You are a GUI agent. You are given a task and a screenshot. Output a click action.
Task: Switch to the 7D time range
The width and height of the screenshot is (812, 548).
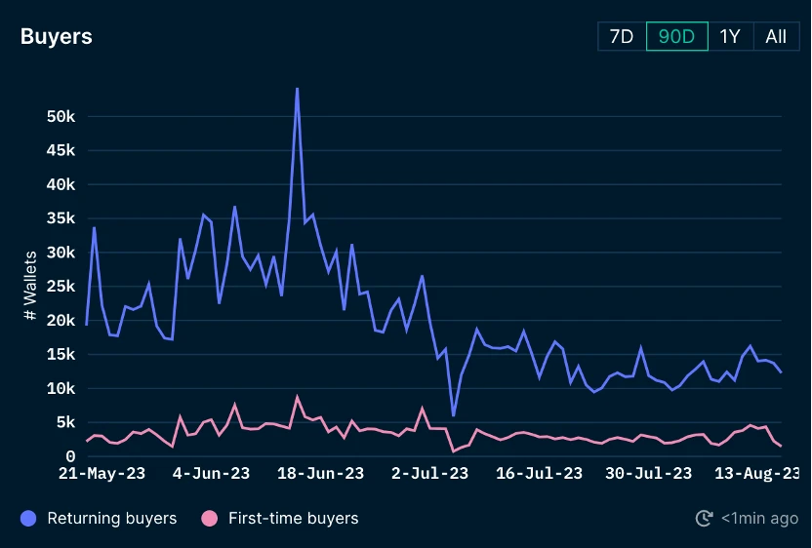click(x=622, y=37)
